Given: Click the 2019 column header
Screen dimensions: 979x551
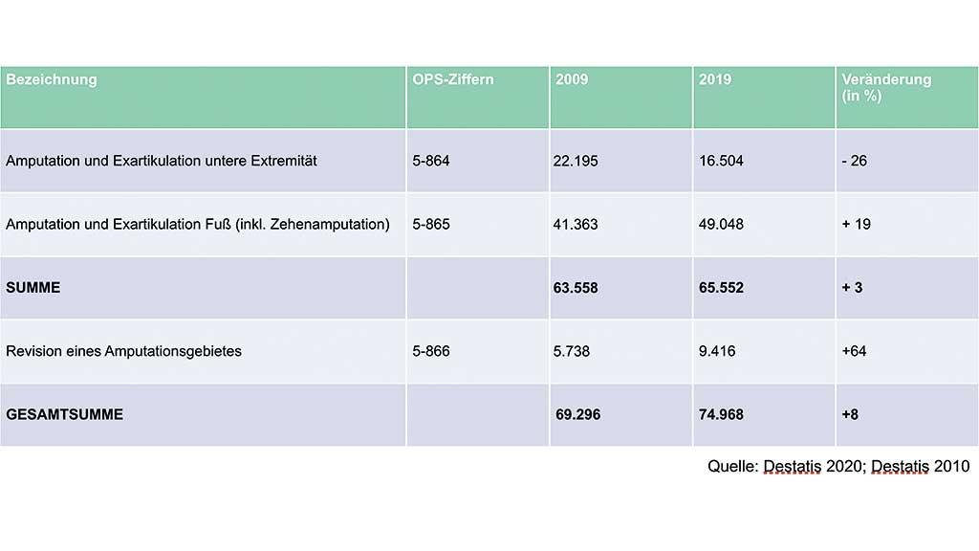Looking at the screenshot, I should [x=715, y=79].
